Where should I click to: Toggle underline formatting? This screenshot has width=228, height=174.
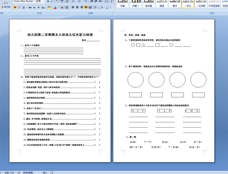[23, 7]
